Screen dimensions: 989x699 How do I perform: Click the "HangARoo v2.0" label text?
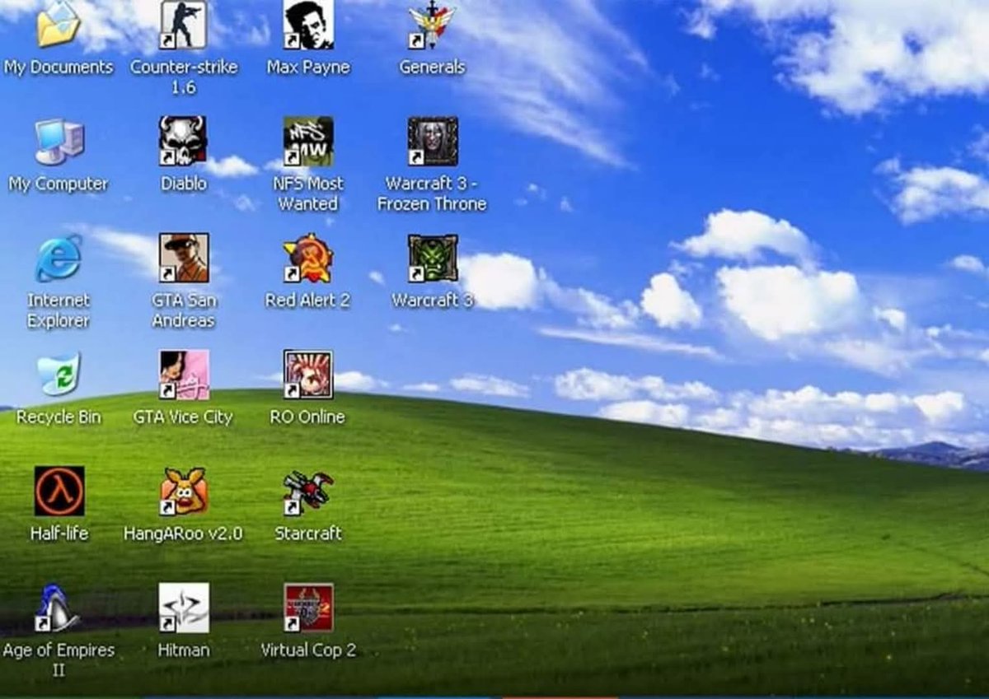pos(183,534)
